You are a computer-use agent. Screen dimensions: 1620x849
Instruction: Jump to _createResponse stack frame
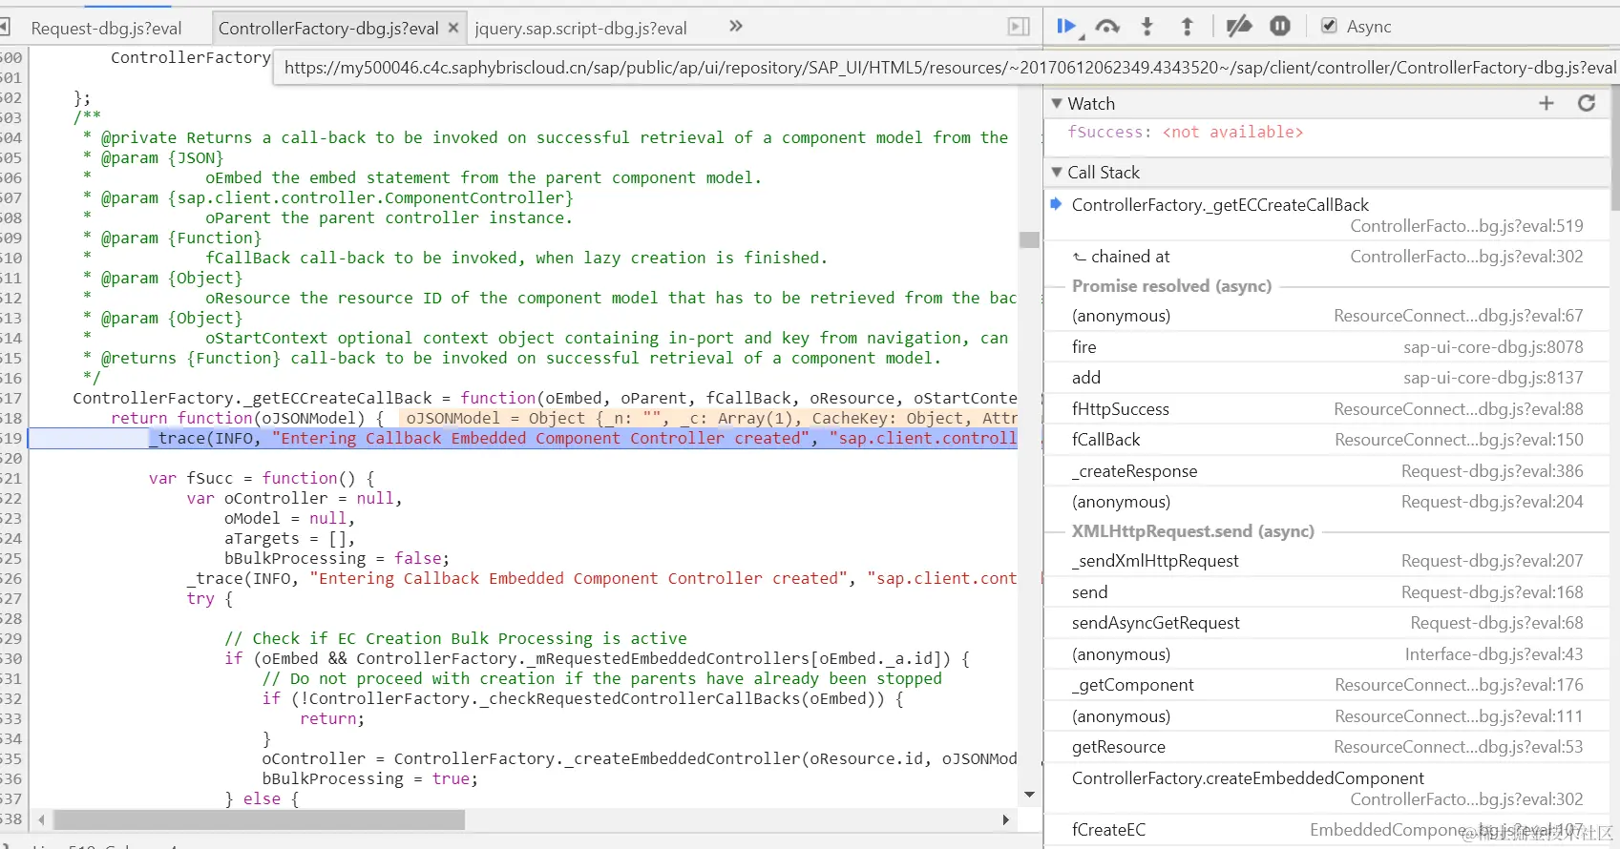[1327, 471]
